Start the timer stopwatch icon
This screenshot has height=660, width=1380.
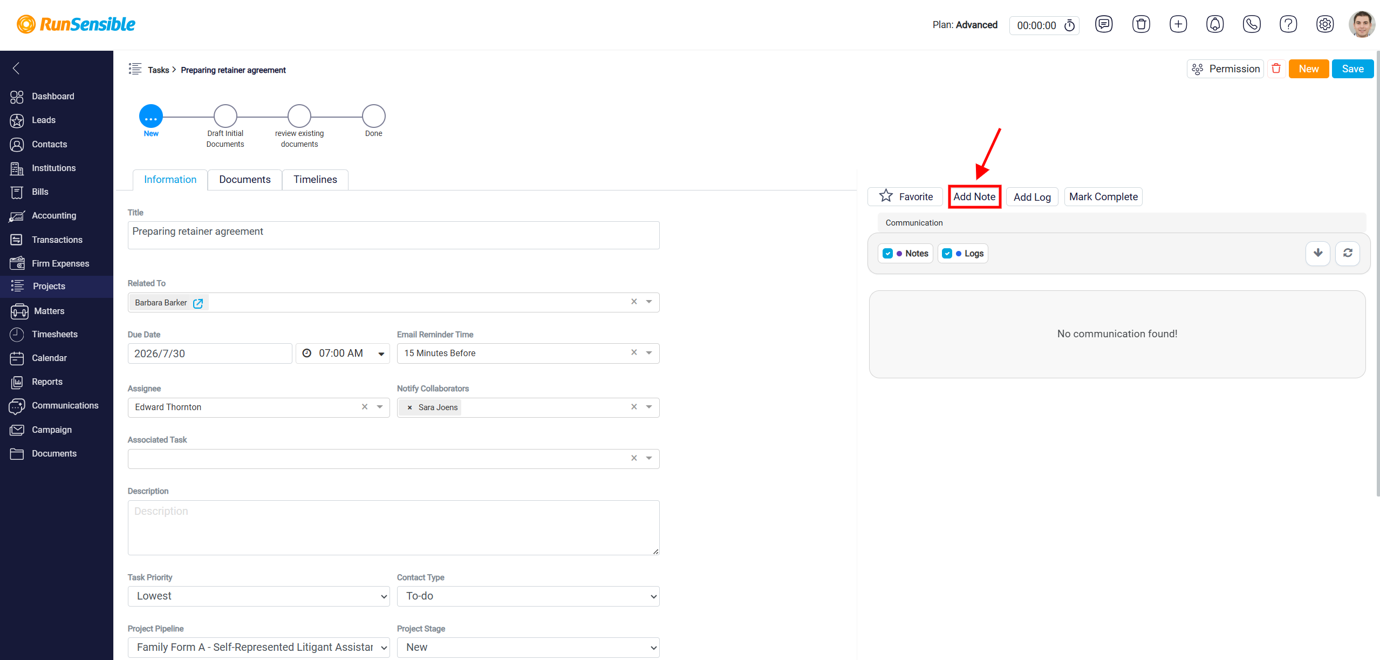(x=1069, y=25)
